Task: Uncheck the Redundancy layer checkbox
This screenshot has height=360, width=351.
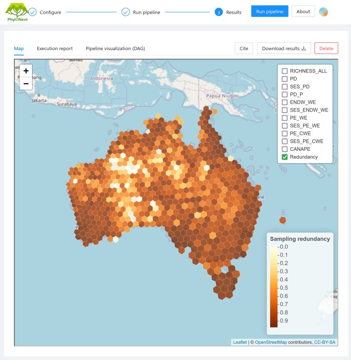Action: coord(285,157)
